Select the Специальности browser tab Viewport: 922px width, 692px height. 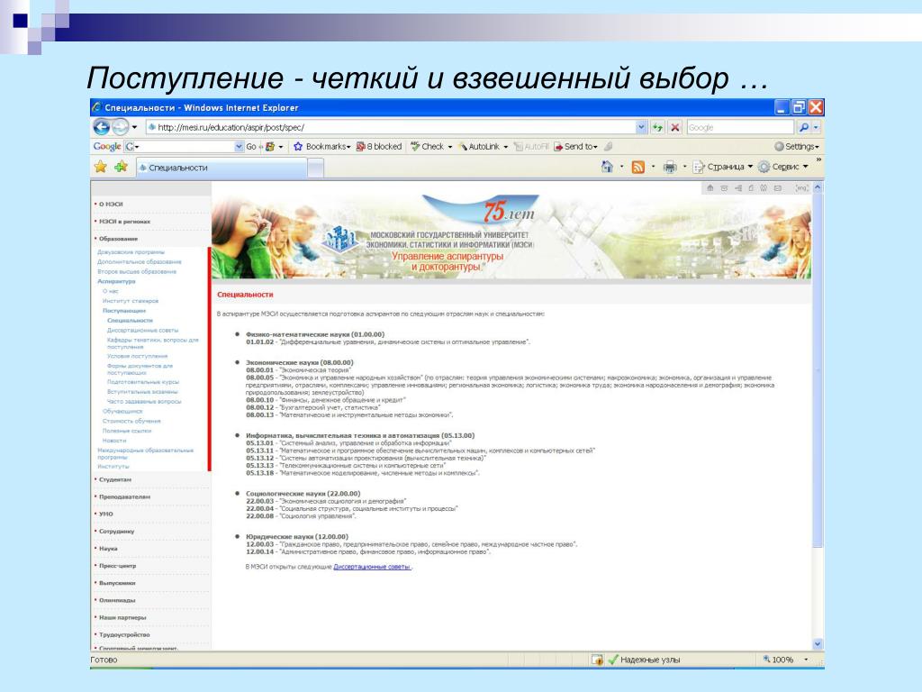(x=221, y=168)
